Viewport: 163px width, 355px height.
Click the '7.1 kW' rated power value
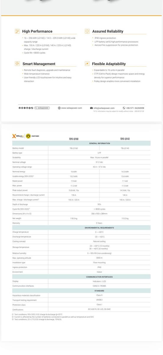tap(125, 181)
